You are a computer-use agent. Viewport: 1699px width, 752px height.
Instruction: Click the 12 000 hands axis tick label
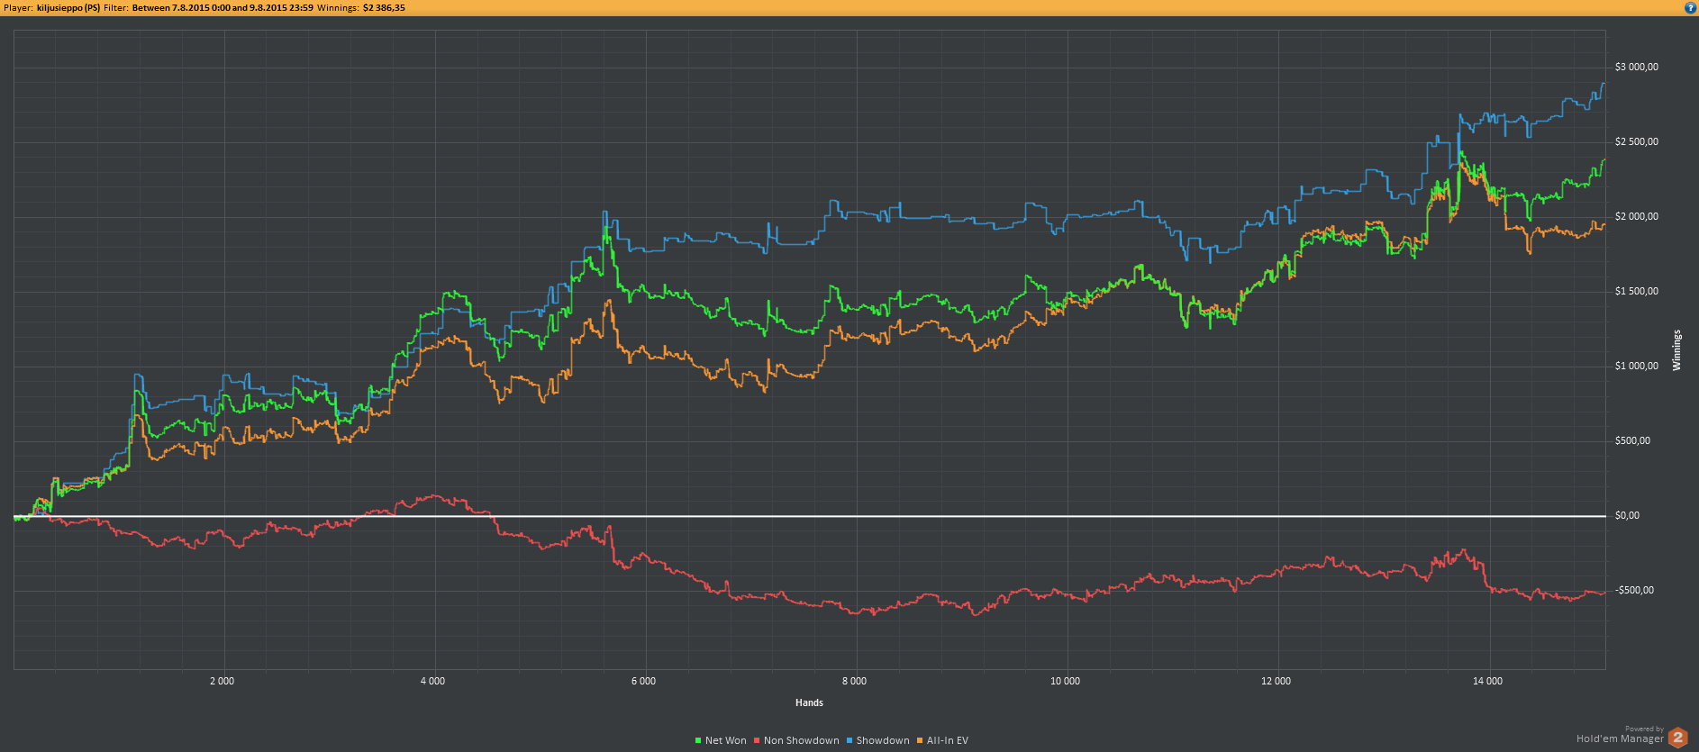pyautogui.click(x=1276, y=681)
